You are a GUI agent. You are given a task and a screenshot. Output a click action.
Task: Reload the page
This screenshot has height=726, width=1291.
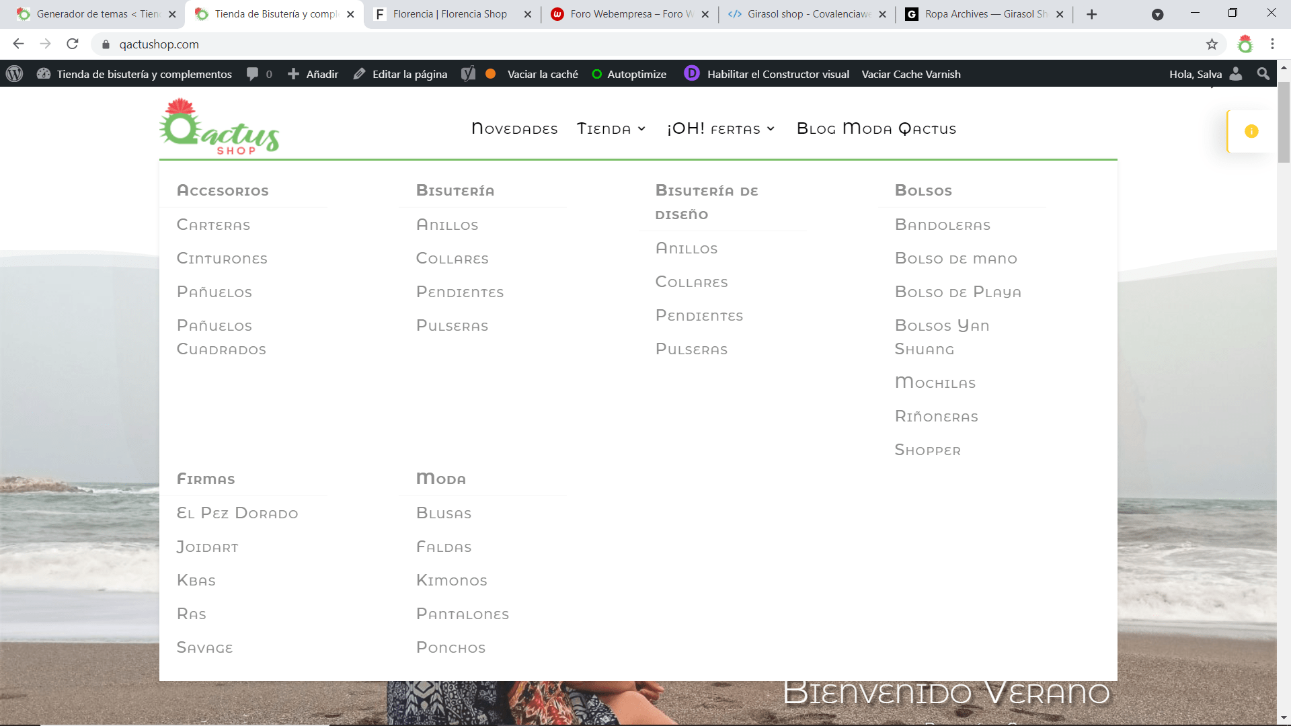[x=73, y=44]
